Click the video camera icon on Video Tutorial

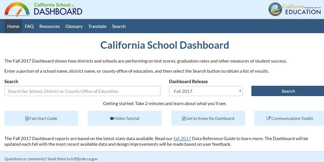(x=112, y=118)
